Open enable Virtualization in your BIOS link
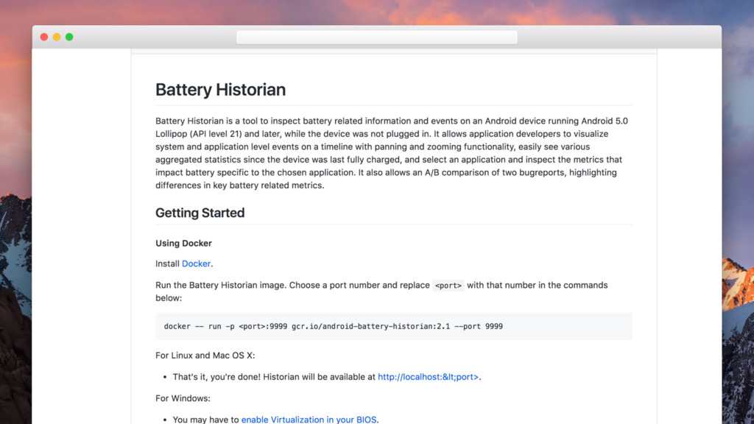The image size is (754, 424). click(x=309, y=419)
